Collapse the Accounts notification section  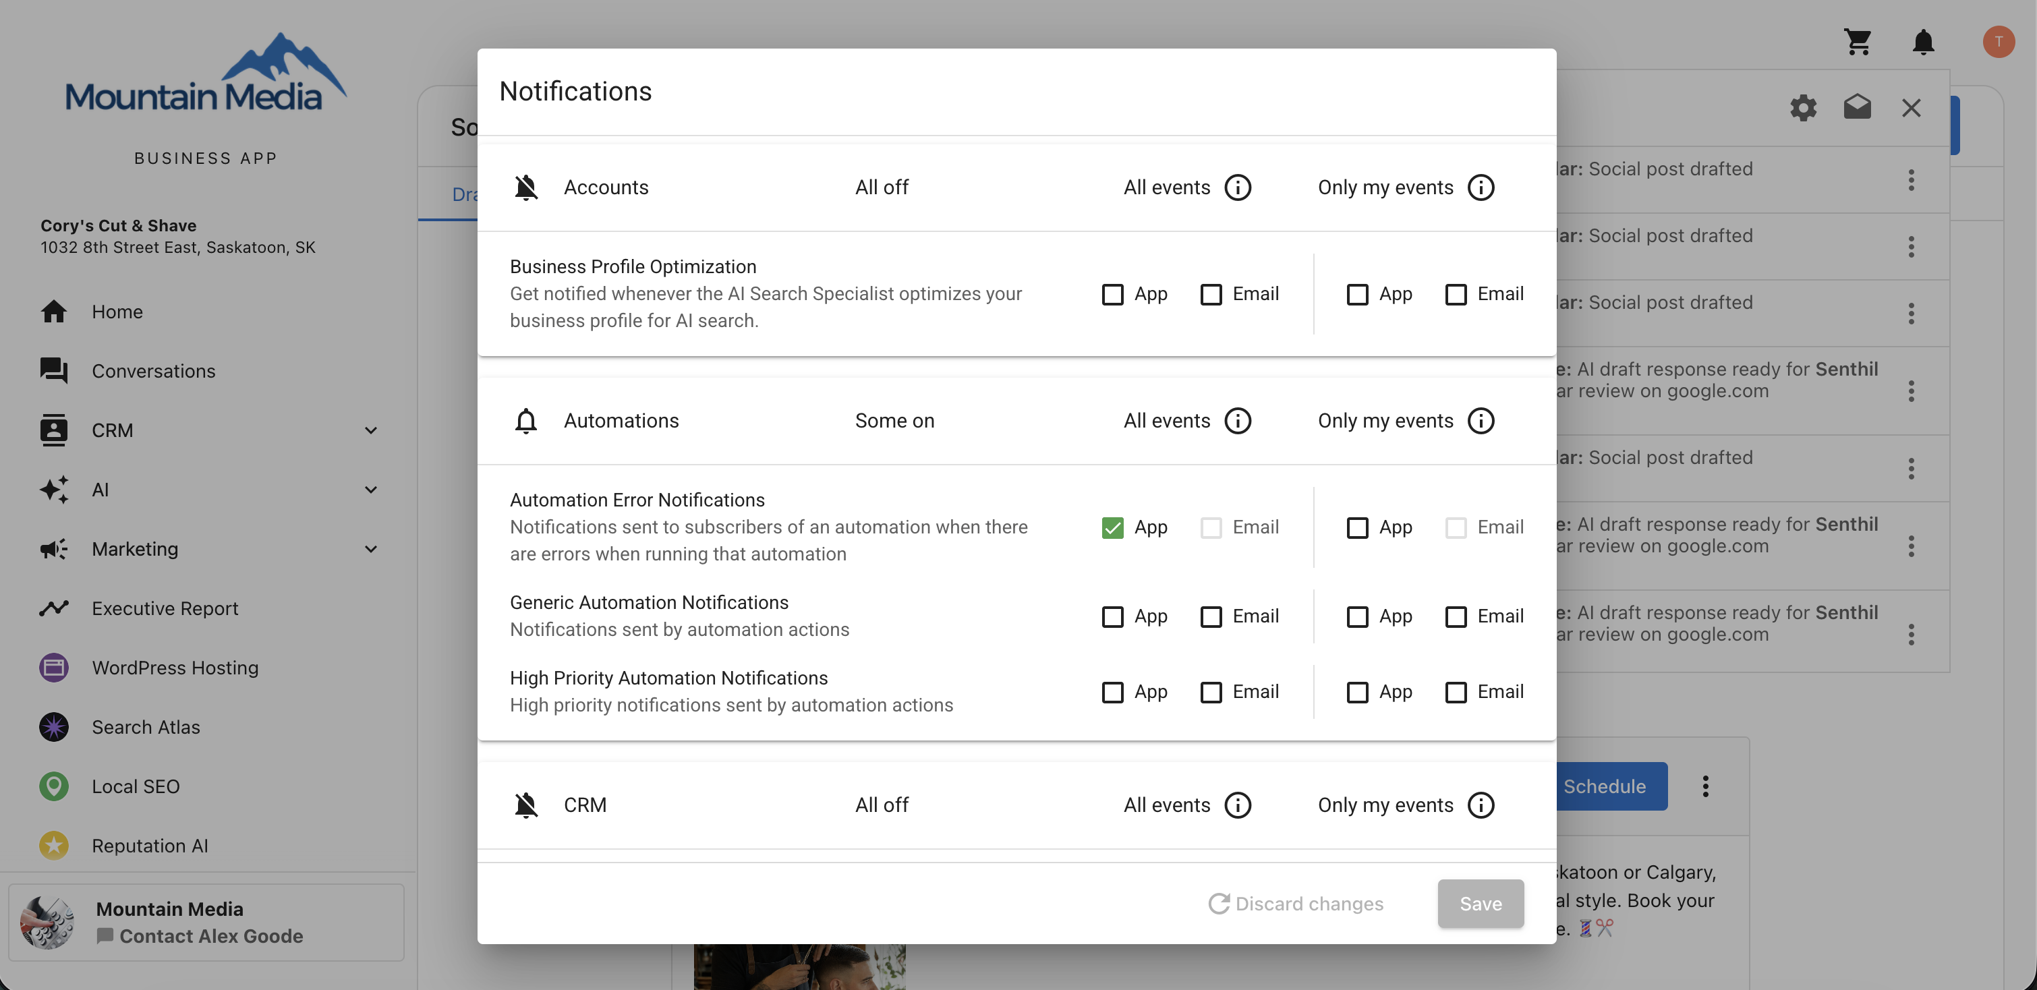tap(1017, 187)
